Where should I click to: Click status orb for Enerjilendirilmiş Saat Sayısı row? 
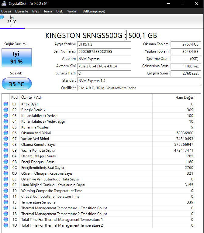click(6, 167)
